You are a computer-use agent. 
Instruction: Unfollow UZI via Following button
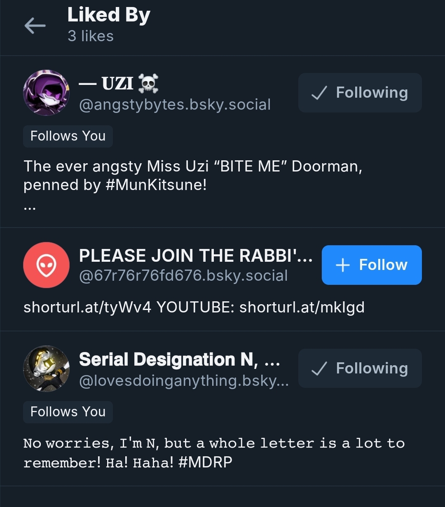point(360,93)
